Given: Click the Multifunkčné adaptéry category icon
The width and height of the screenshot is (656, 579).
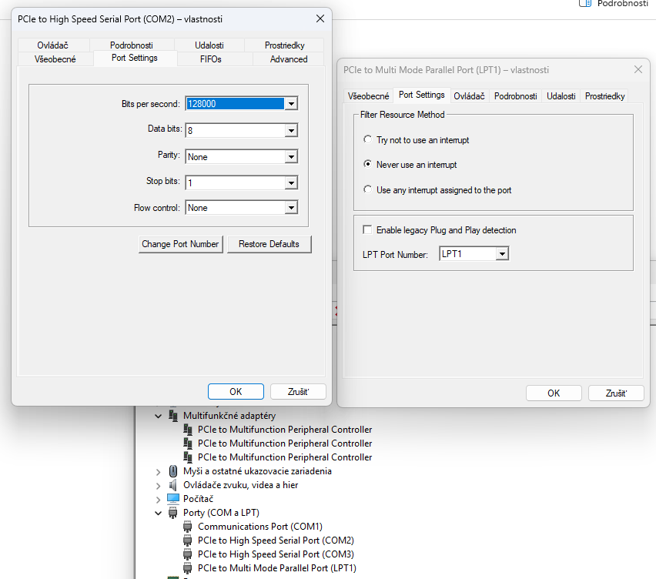Looking at the screenshot, I should click(x=173, y=416).
